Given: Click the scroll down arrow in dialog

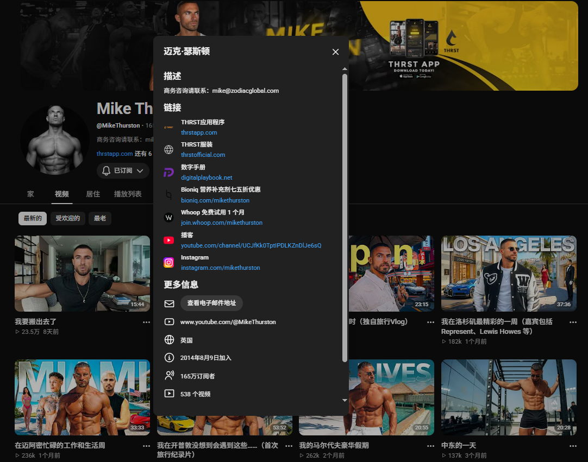Looking at the screenshot, I should tap(345, 401).
